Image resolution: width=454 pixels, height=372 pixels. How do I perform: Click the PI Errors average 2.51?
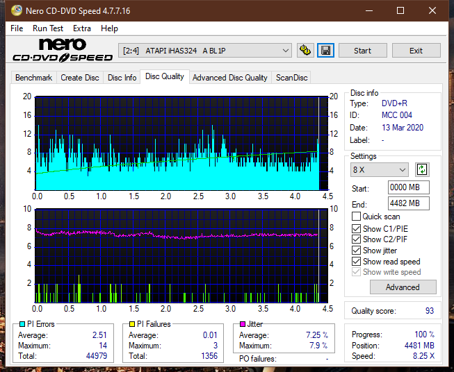click(99, 335)
